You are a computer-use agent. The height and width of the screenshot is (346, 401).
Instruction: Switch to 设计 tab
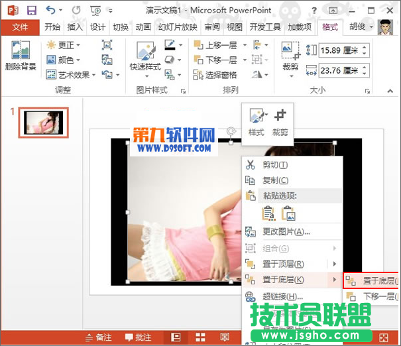coord(97,27)
